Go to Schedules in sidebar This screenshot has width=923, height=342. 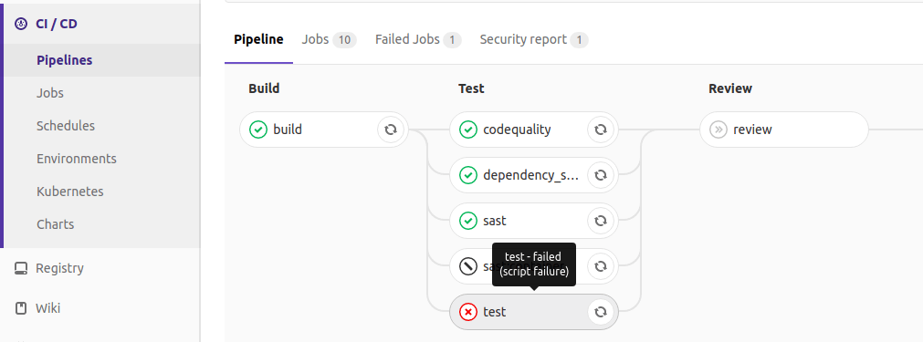click(x=66, y=126)
